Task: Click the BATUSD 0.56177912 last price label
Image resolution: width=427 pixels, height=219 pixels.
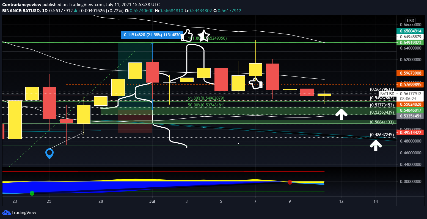Action: pyautogui.click(x=402, y=94)
